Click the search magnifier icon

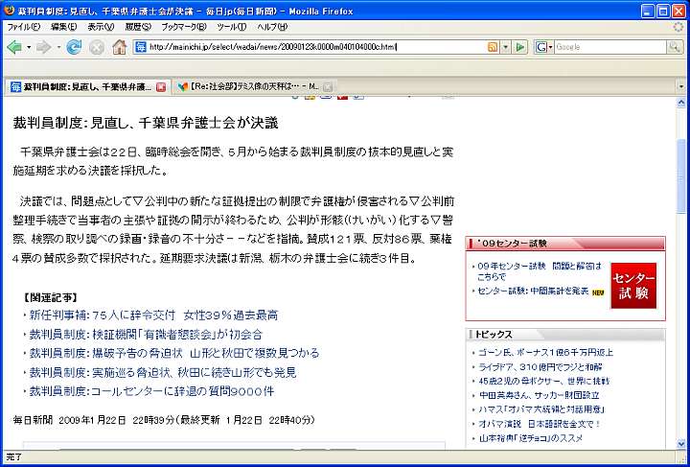pos(676,47)
